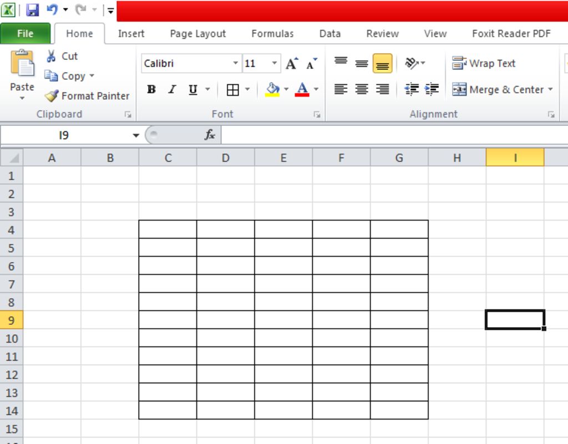Click Increase Font Size icon
The image size is (568, 444).
(x=292, y=64)
